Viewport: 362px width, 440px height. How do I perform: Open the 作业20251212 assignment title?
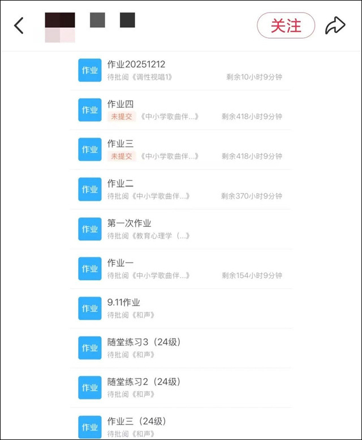[136, 65]
